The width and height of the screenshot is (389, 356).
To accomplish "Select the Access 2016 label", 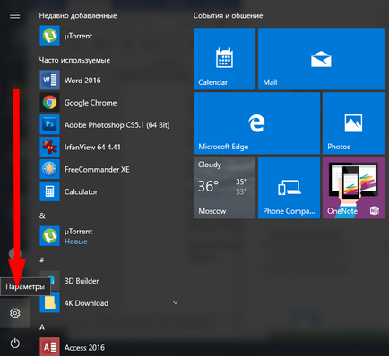I will click(84, 348).
